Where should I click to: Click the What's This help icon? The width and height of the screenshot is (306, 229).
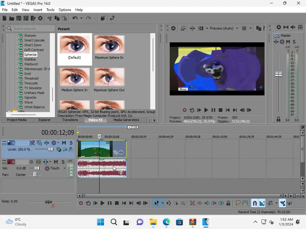[x=112, y=18]
